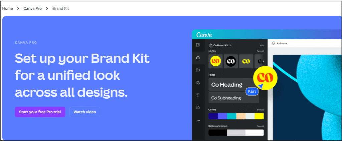Screen dimensions: 342x141
Task: Open the folder sidebar icon
Action: pos(198,70)
